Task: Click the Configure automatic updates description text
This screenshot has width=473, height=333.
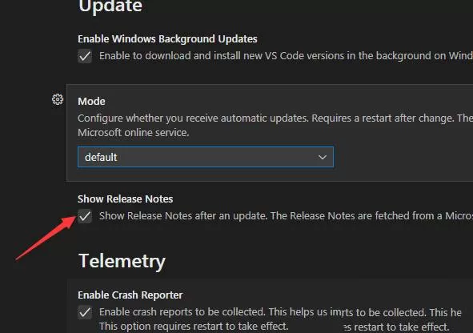Action: click(x=275, y=118)
